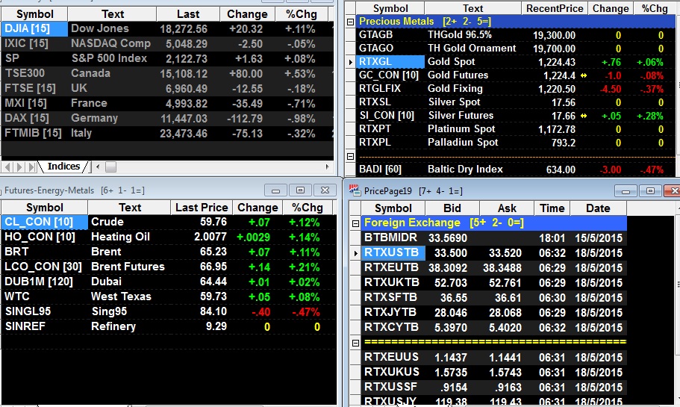Select the RTXPL Palladiun Spot symbol
The image size is (680, 407).
375,143
